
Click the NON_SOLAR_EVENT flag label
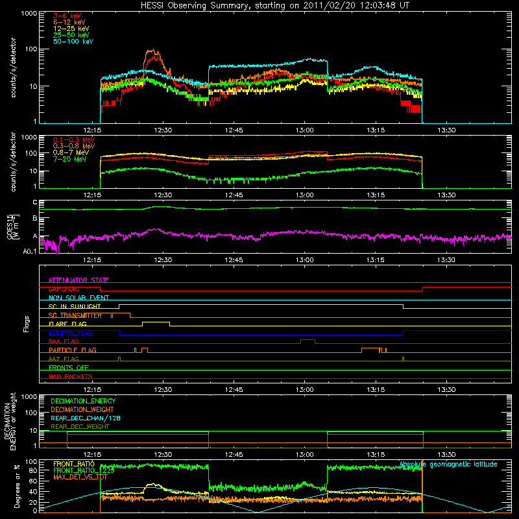[78, 298]
